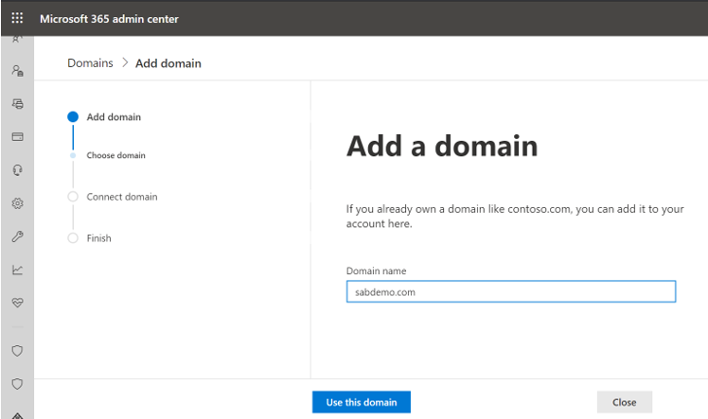
Task: Open Teams & groups sidebar icon
Action: [x=17, y=71]
